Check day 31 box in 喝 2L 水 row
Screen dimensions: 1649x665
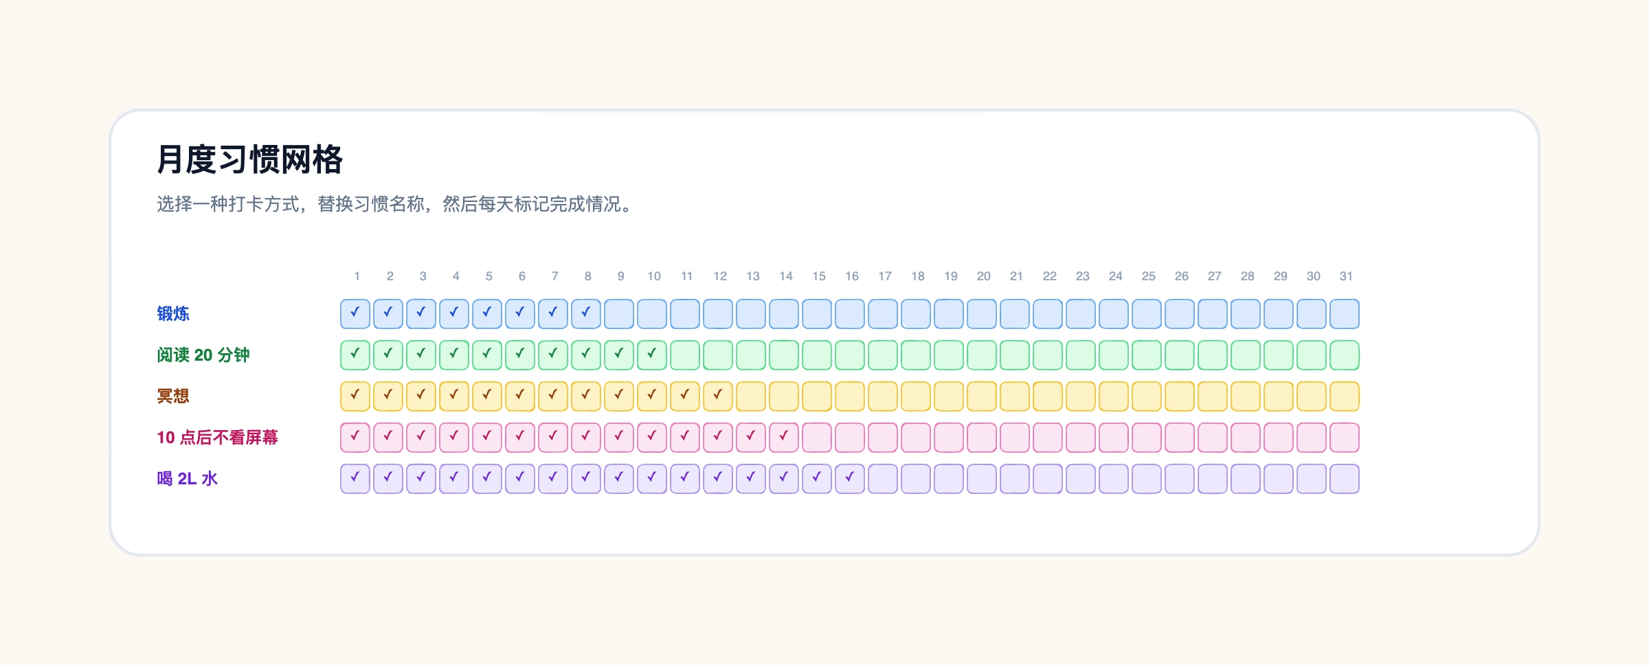click(x=1345, y=479)
